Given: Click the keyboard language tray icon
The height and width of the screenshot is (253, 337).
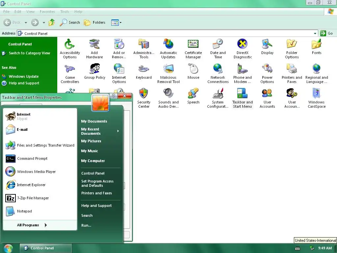Looking at the screenshot, I should point(298,248).
